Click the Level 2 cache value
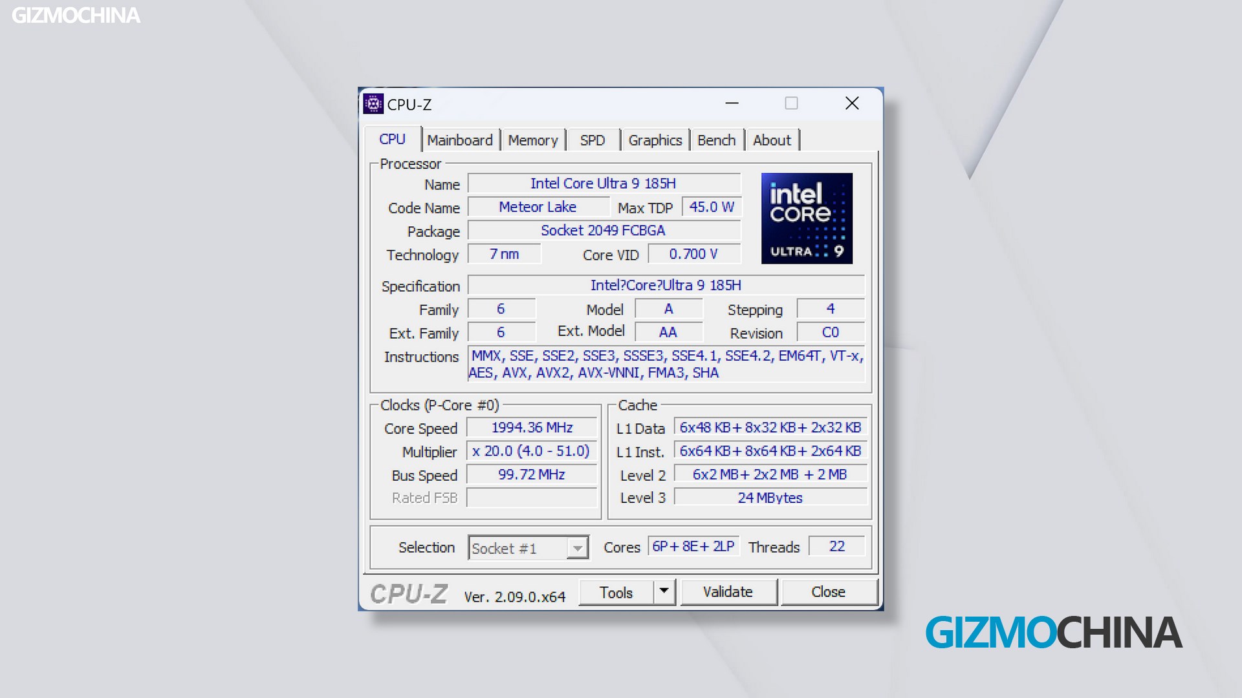This screenshot has height=698, width=1242. [770, 474]
